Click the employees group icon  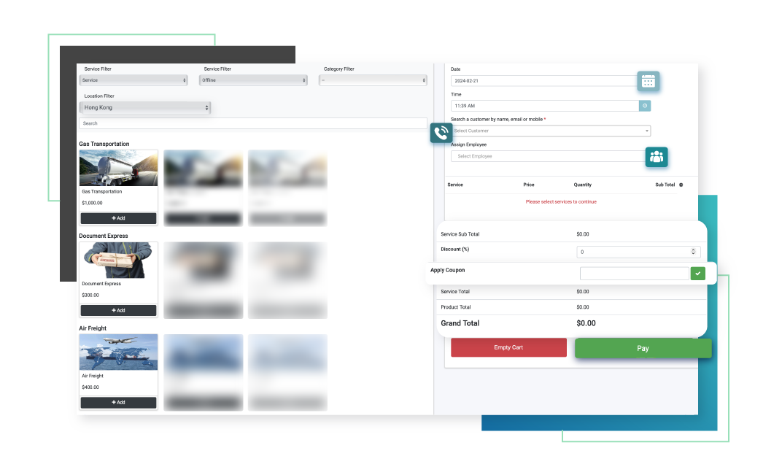point(656,157)
